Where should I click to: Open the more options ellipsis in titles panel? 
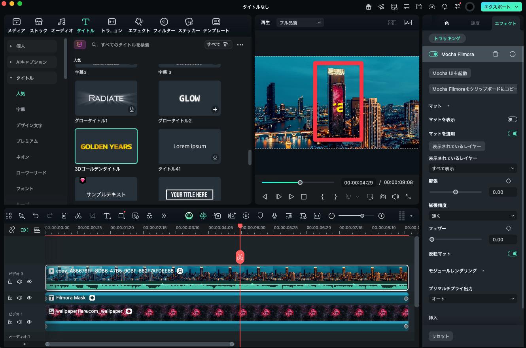click(x=240, y=45)
